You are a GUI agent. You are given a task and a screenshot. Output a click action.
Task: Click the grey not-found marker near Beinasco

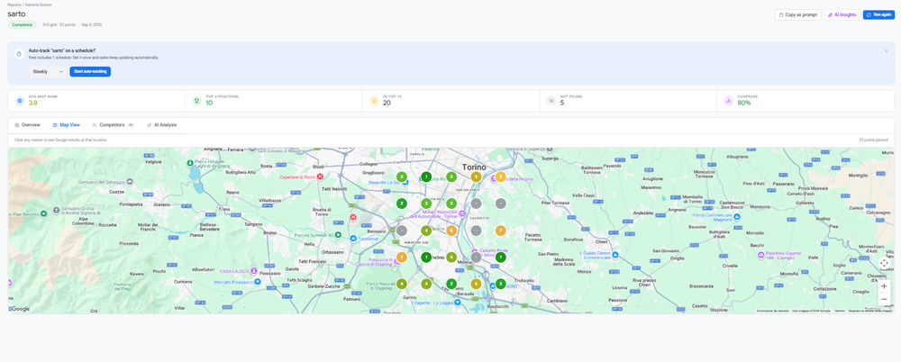[402, 231]
